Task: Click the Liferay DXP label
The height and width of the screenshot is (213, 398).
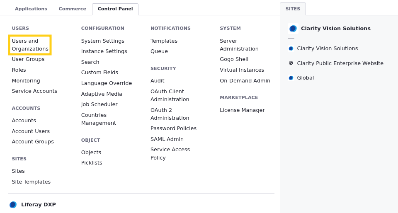Action: pyautogui.click(x=39, y=205)
